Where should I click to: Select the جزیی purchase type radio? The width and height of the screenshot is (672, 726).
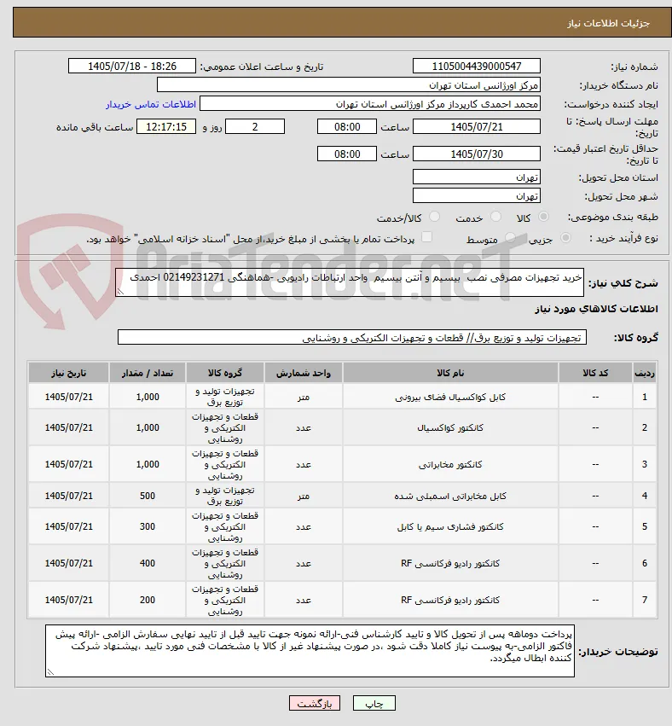[x=565, y=238]
